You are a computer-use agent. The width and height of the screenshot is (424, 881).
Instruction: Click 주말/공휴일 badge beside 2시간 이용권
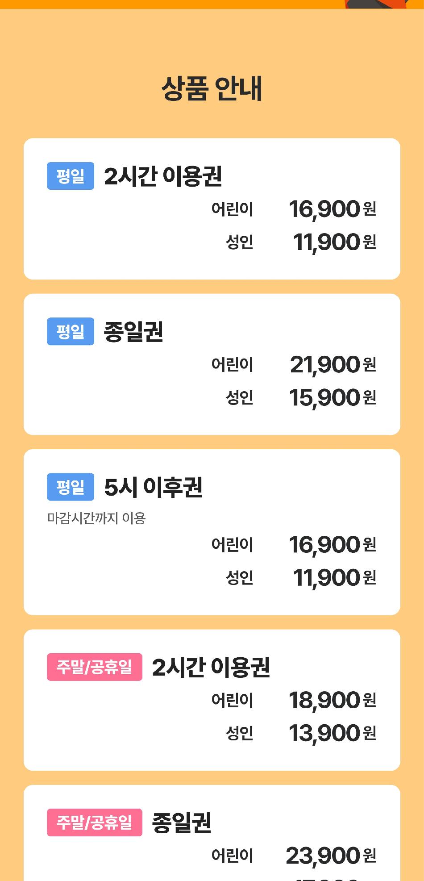[x=95, y=667]
